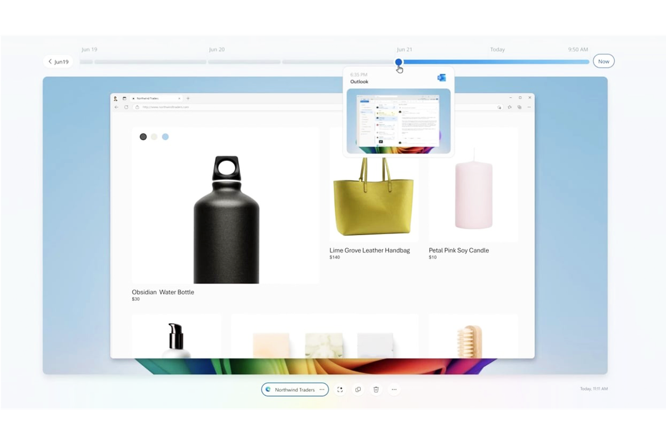666x444 pixels.
Task: Click the Now button on the timeline
Action: (x=603, y=61)
